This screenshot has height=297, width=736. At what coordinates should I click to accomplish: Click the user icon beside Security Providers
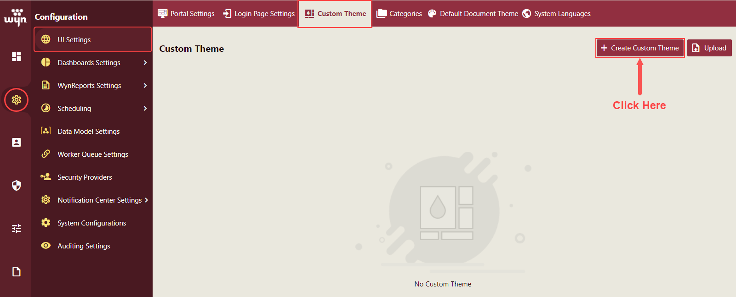(x=46, y=176)
